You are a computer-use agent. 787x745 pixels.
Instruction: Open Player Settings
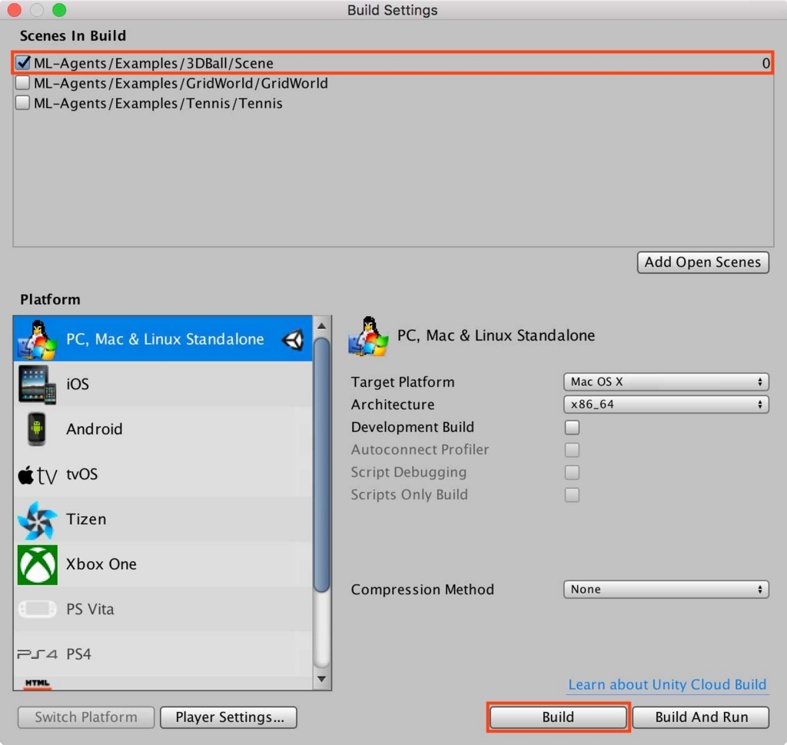tap(229, 717)
